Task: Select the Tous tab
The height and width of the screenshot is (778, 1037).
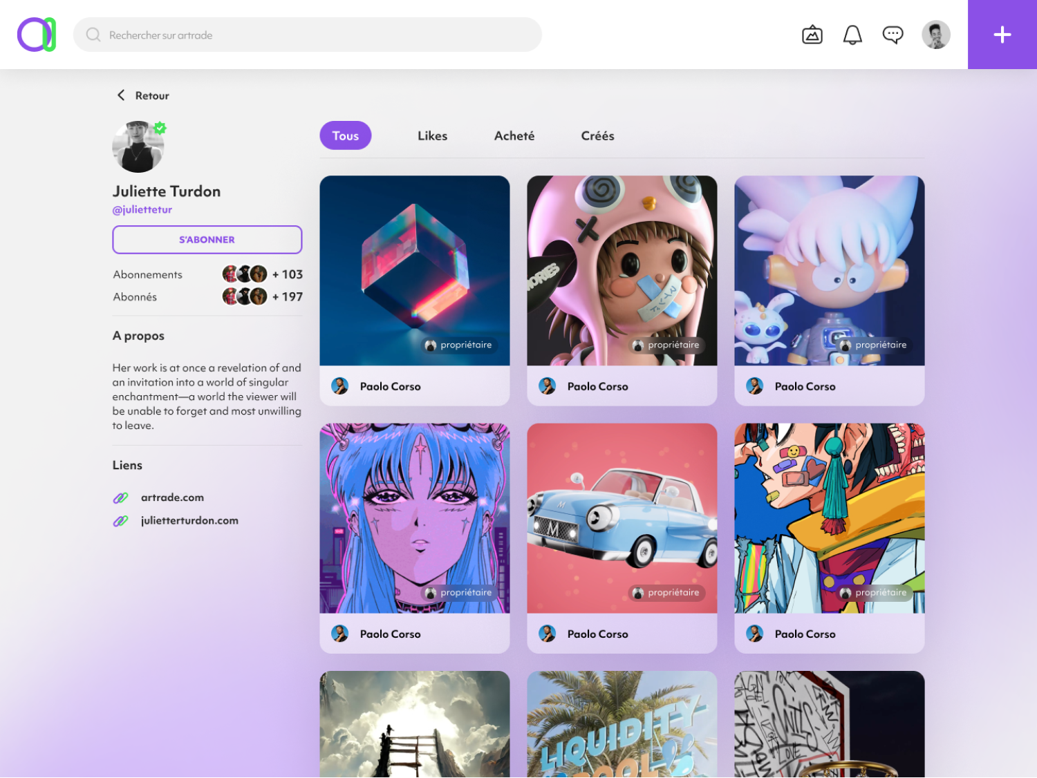Action: pyautogui.click(x=346, y=135)
